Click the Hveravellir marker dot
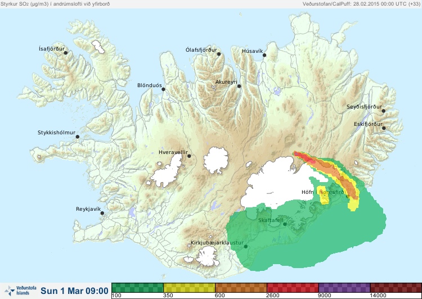The image size is (422, 299). (x=189, y=156)
